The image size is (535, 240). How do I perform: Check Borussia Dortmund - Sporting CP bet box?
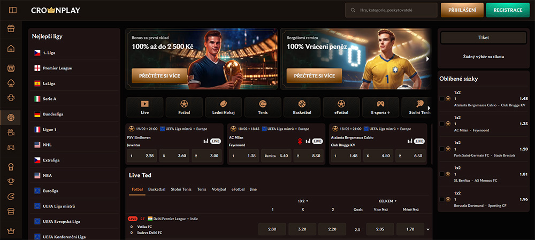[x=442, y=199]
